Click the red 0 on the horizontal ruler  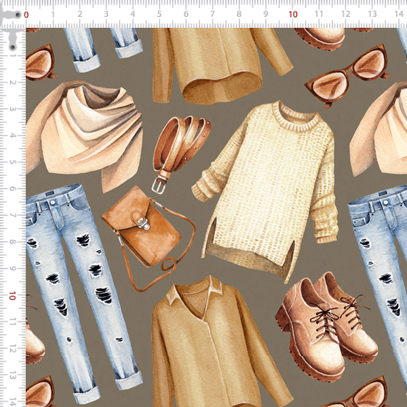26,15
